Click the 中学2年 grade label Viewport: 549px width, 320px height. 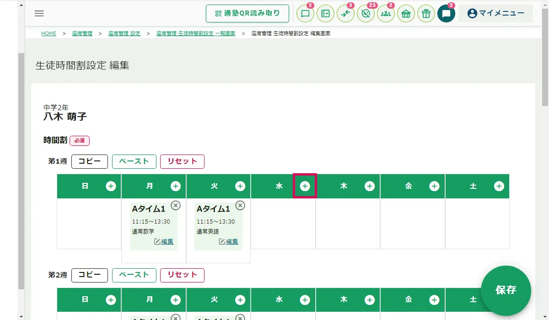[56, 107]
